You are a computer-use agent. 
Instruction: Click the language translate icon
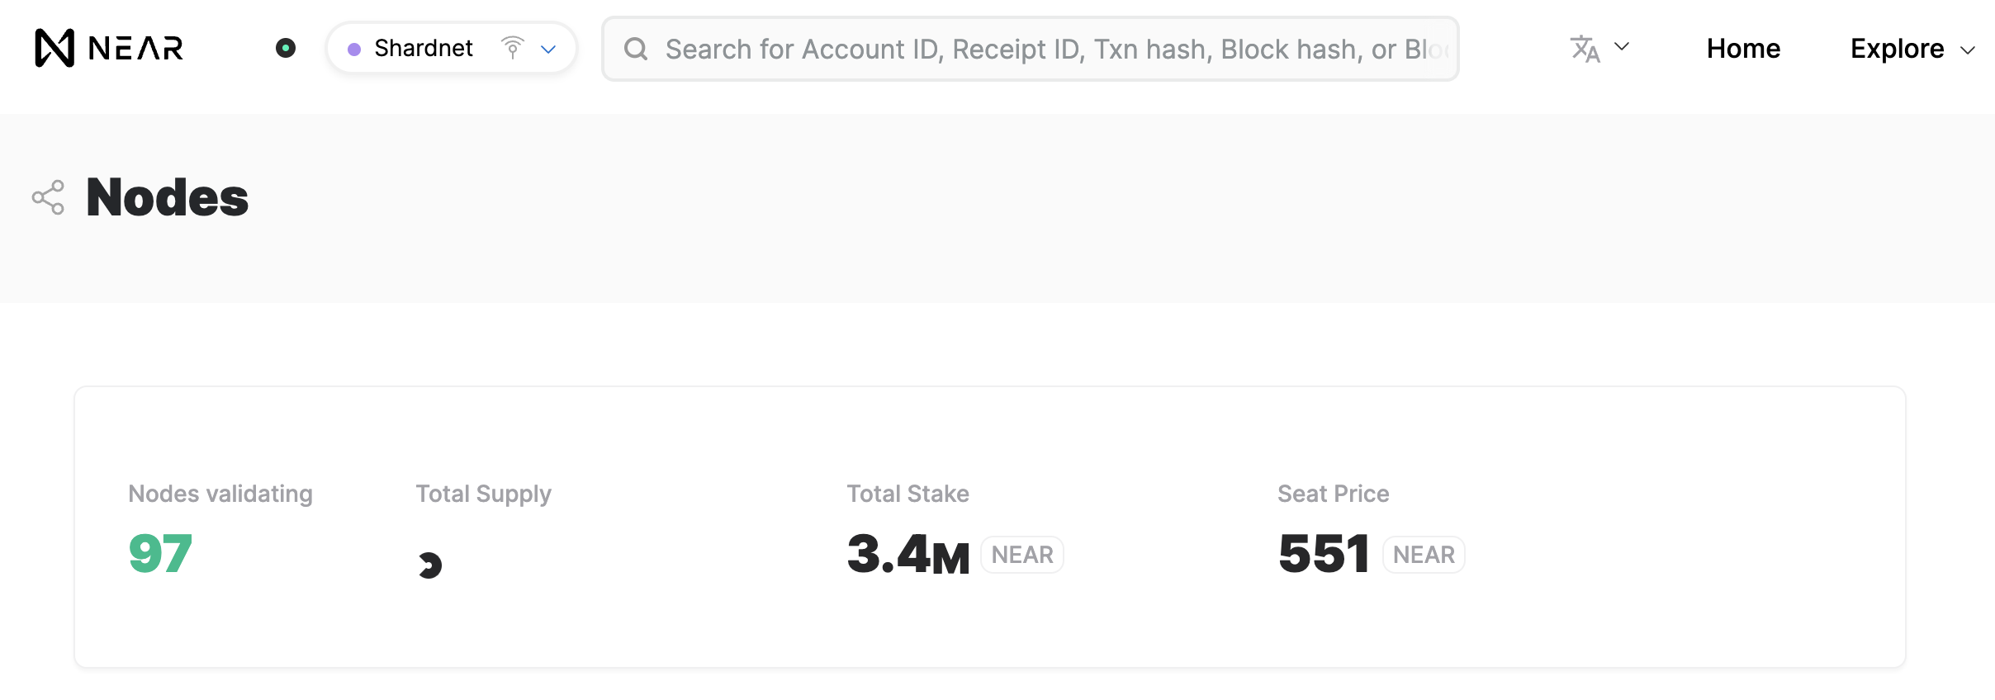coord(1585,49)
